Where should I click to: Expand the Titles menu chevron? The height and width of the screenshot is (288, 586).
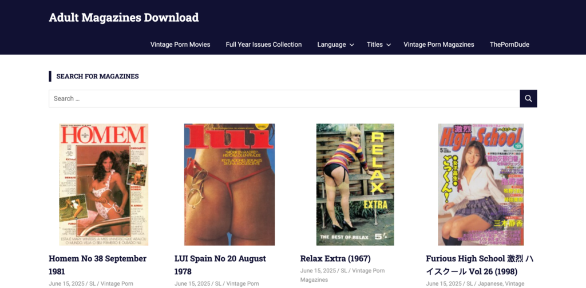(389, 45)
